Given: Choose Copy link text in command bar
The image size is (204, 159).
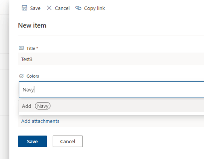Looking at the screenshot, I should coord(94,8).
